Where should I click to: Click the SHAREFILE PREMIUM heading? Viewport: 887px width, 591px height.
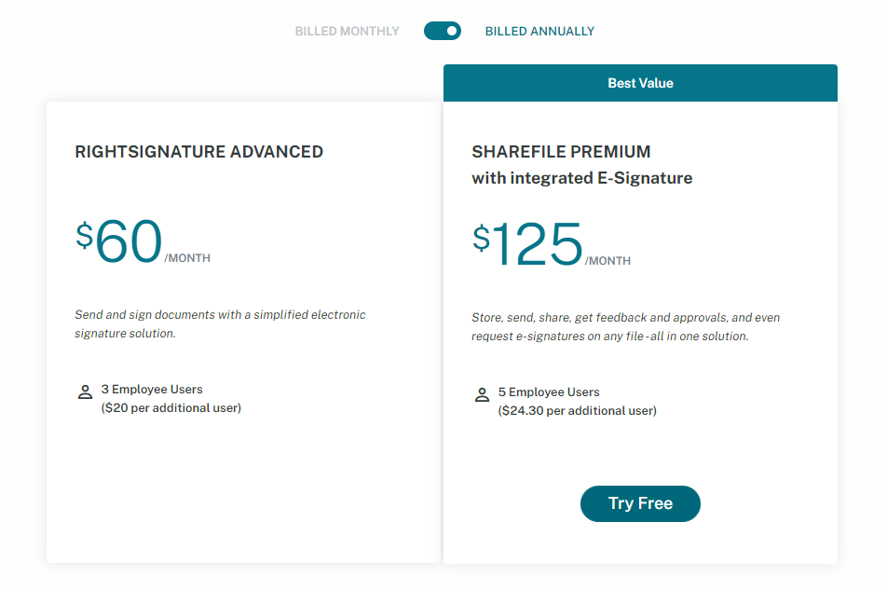tap(560, 151)
